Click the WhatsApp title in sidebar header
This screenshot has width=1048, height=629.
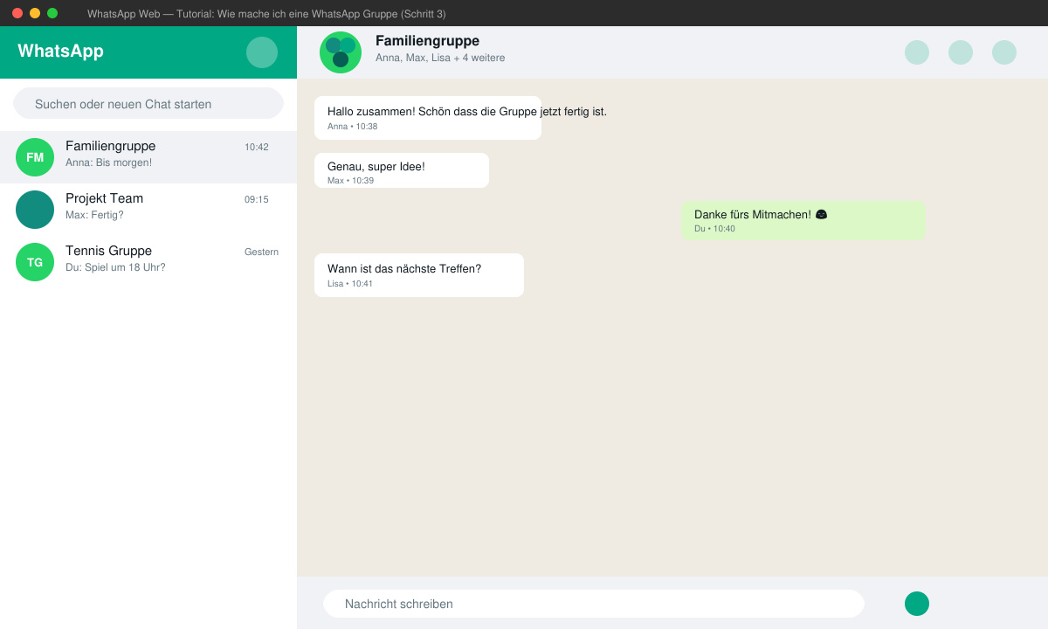coord(60,51)
